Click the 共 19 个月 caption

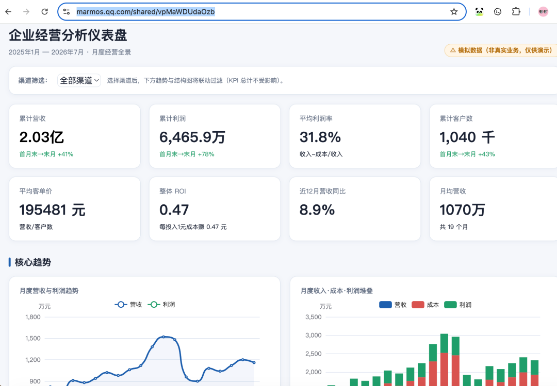click(x=454, y=227)
